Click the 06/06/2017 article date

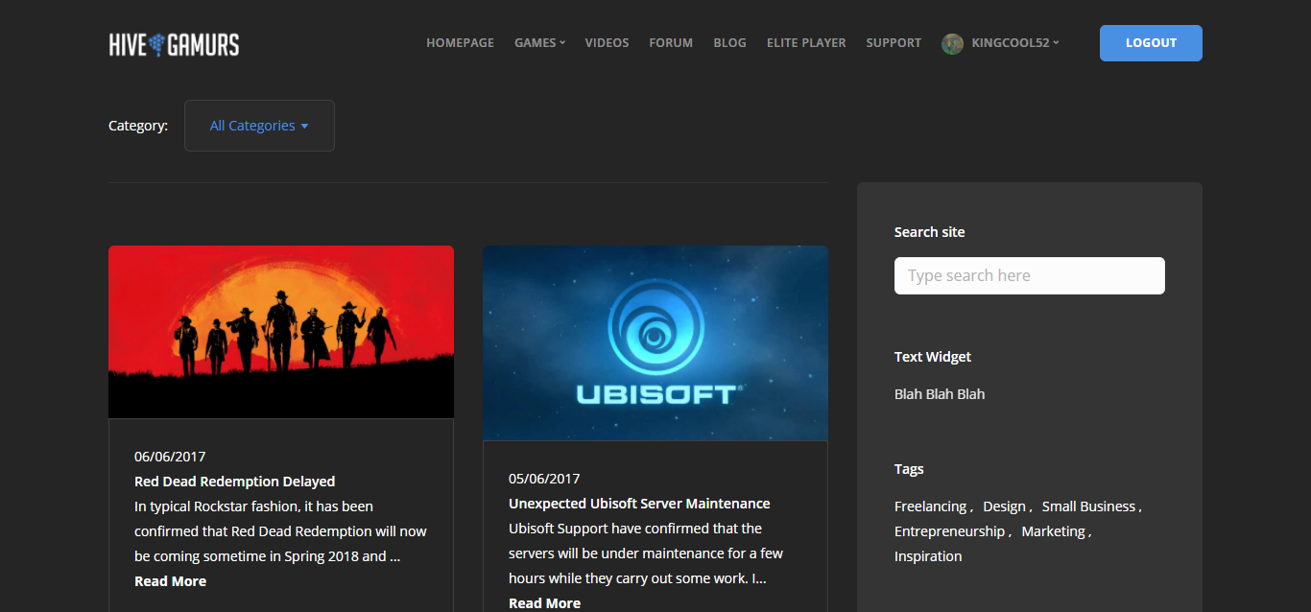170,457
